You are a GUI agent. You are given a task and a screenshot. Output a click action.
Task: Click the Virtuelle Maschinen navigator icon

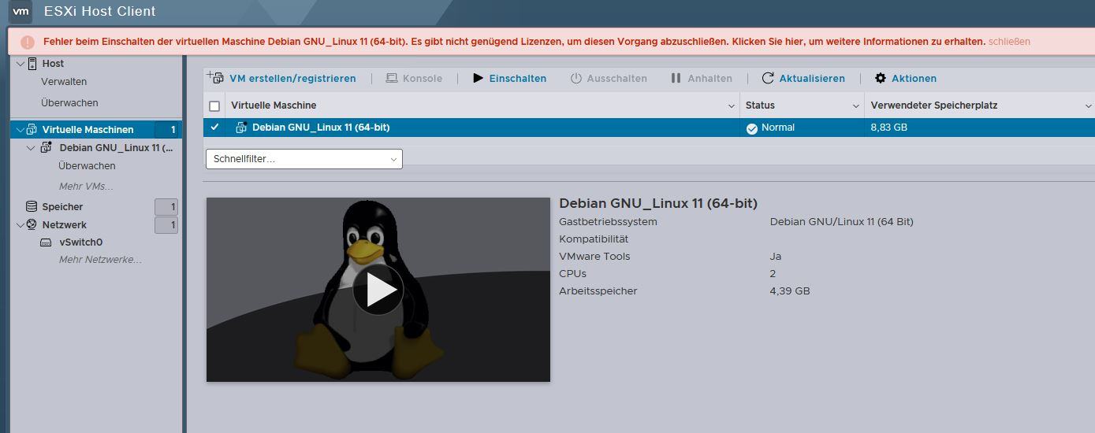click(32, 130)
